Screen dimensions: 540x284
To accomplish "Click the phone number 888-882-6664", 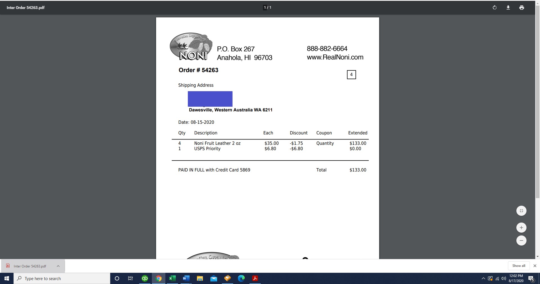I will [x=327, y=49].
